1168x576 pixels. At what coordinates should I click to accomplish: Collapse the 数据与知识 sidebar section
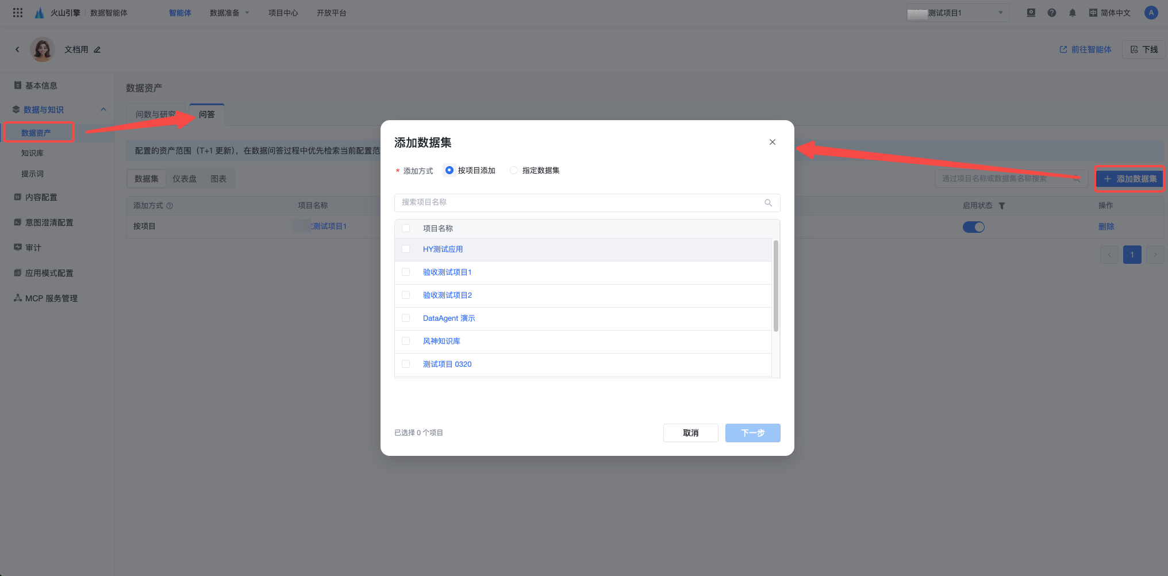(x=103, y=110)
